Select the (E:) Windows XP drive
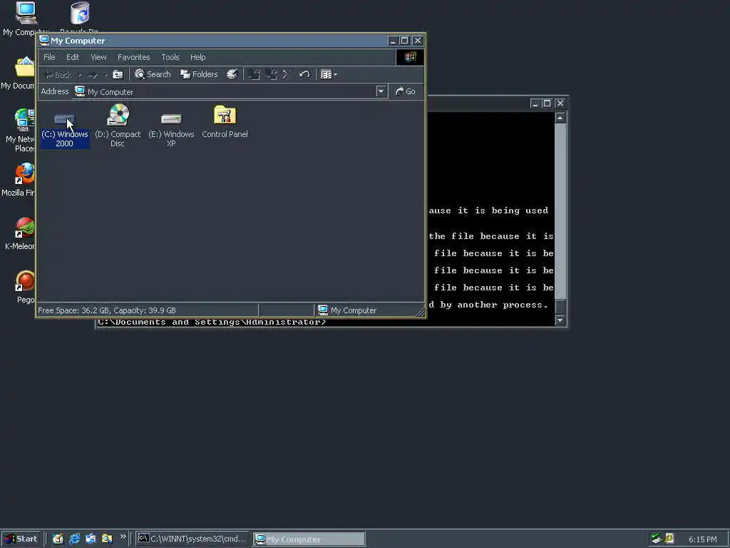The width and height of the screenshot is (730, 548). [171, 131]
